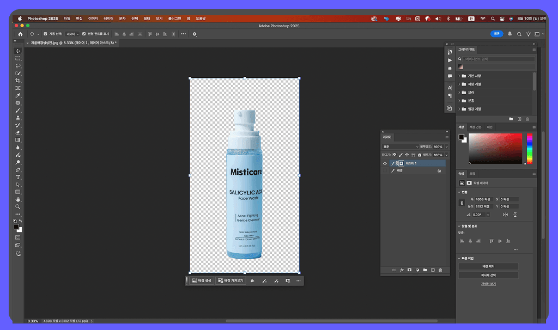Add layer mask in Layers panel
Screen dimensions: 558x330
coord(410,270)
